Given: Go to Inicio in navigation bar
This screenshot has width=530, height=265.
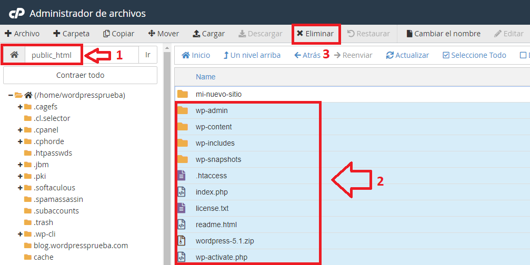Looking at the screenshot, I should [196, 55].
